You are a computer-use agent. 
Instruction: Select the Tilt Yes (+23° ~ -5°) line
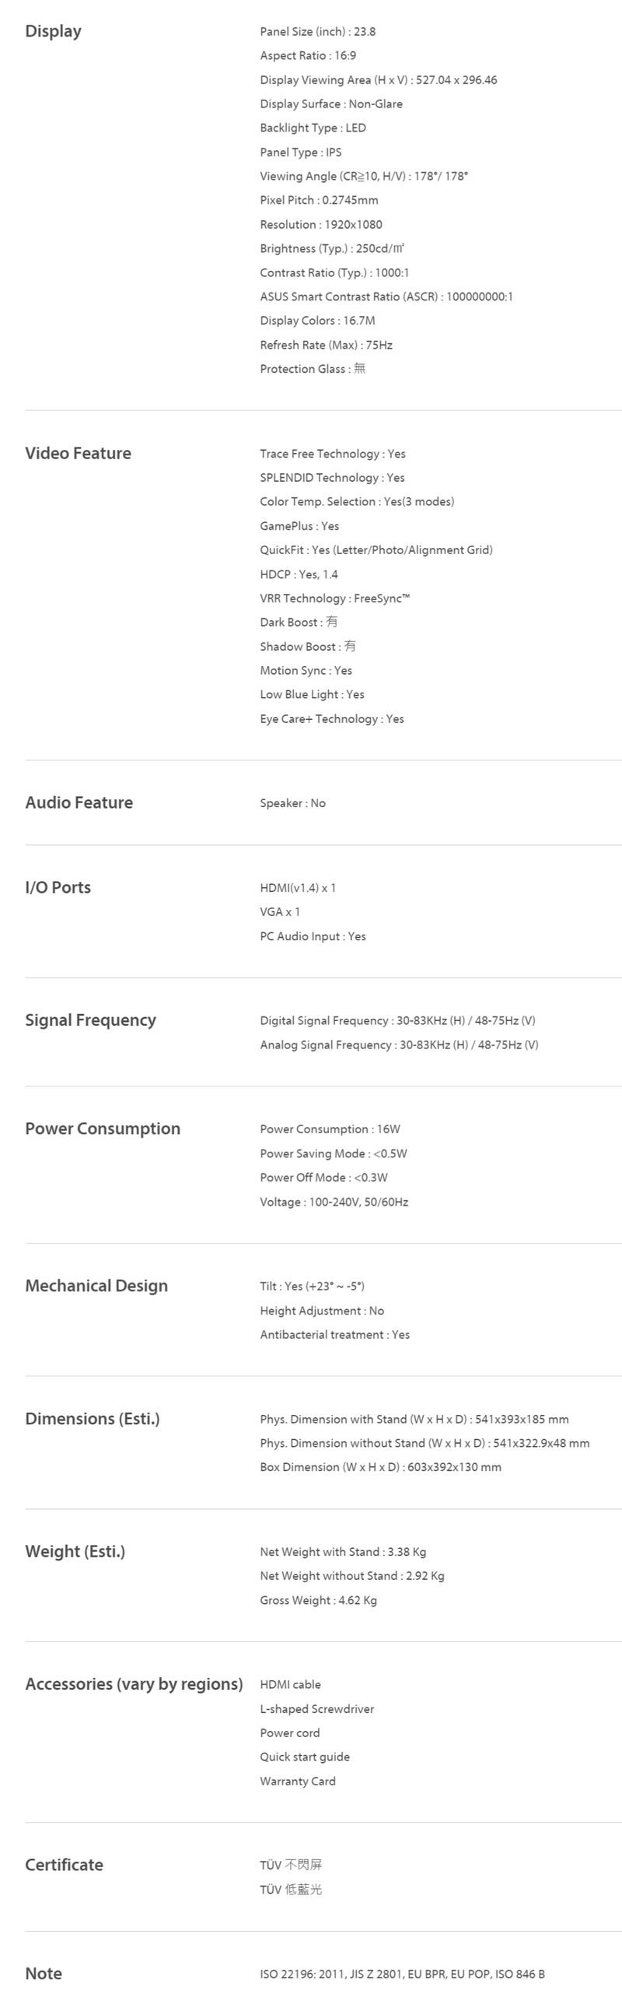(313, 1287)
